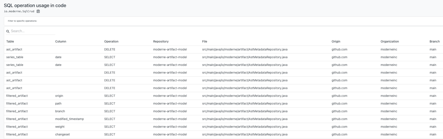Screen dimensions: 443x139
Task: Select the filtered_artifact origin row
Action: point(223,96)
